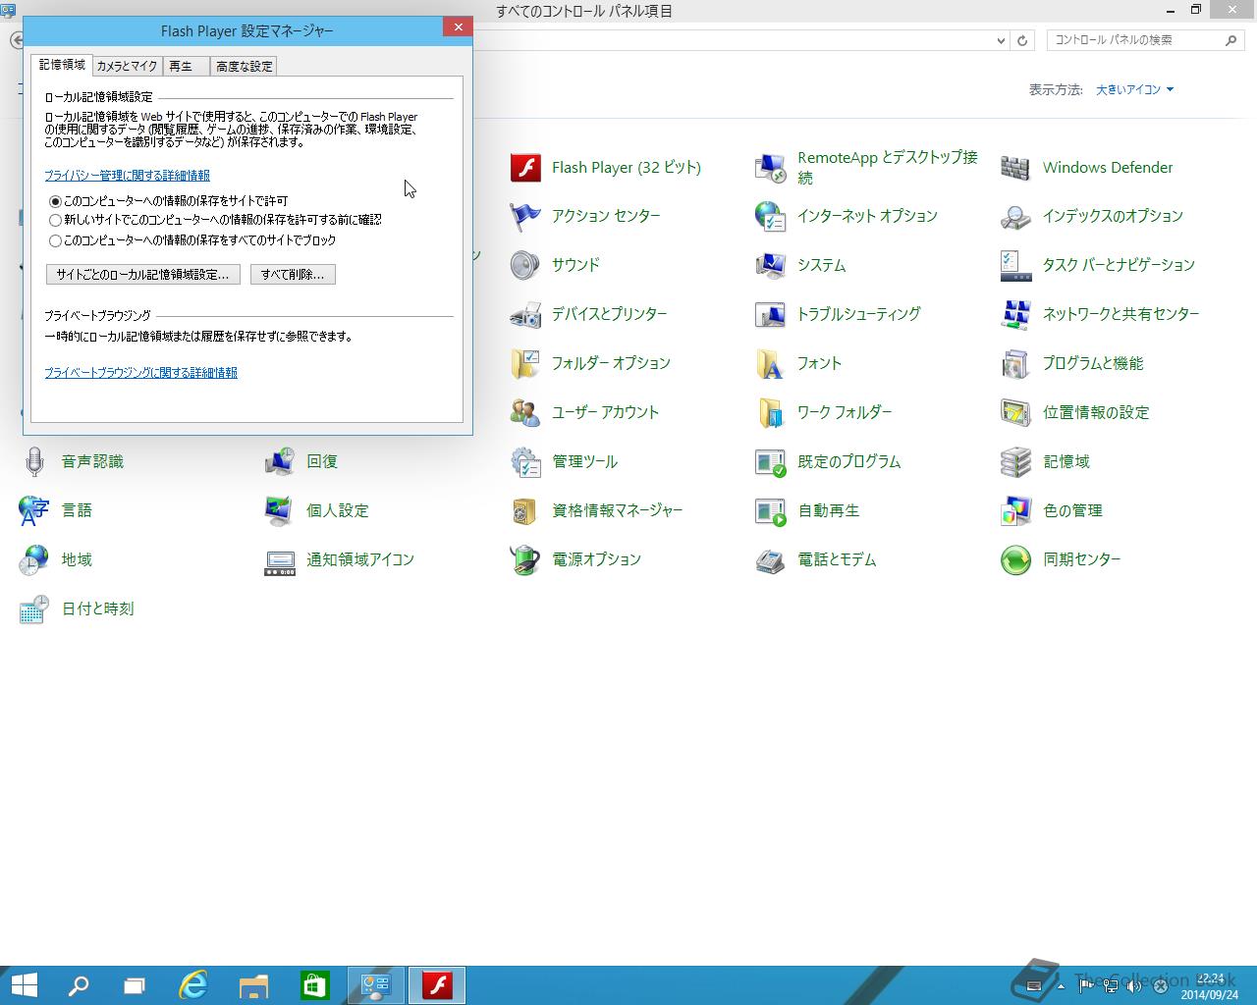Switch to カメラとマイク tab
Image resolution: width=1257 pixels, height=1005 pixels.
127,66
